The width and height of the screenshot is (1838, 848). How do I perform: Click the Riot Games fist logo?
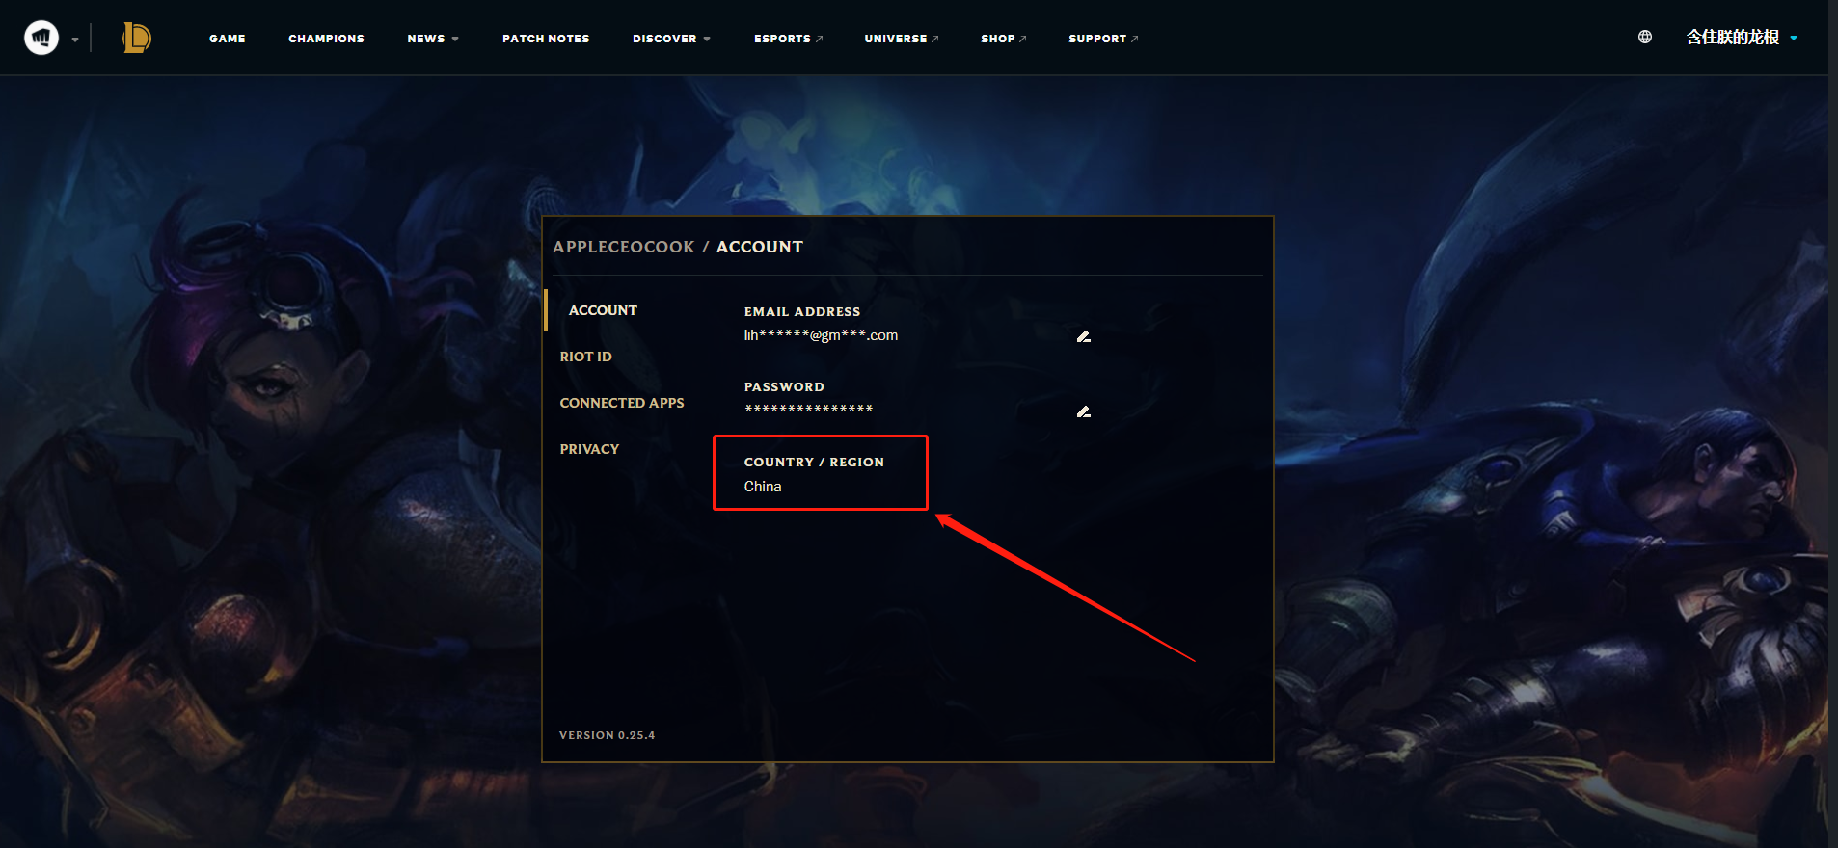(x=41, y=38)
